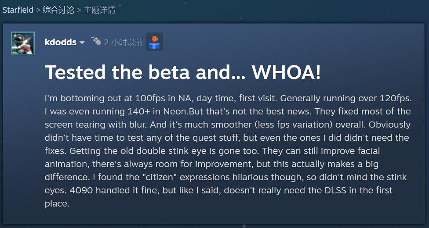
Task: Click the post body paragraph text
Action: click(228, 151)
